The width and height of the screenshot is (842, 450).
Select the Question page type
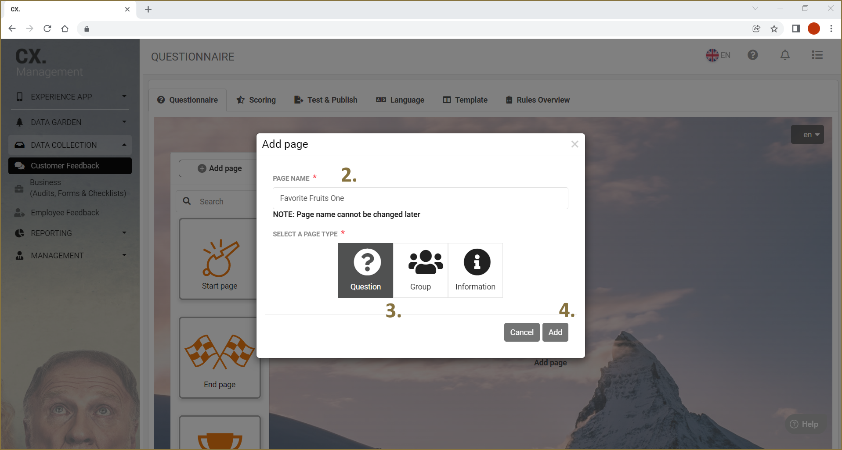coord(365,270)
